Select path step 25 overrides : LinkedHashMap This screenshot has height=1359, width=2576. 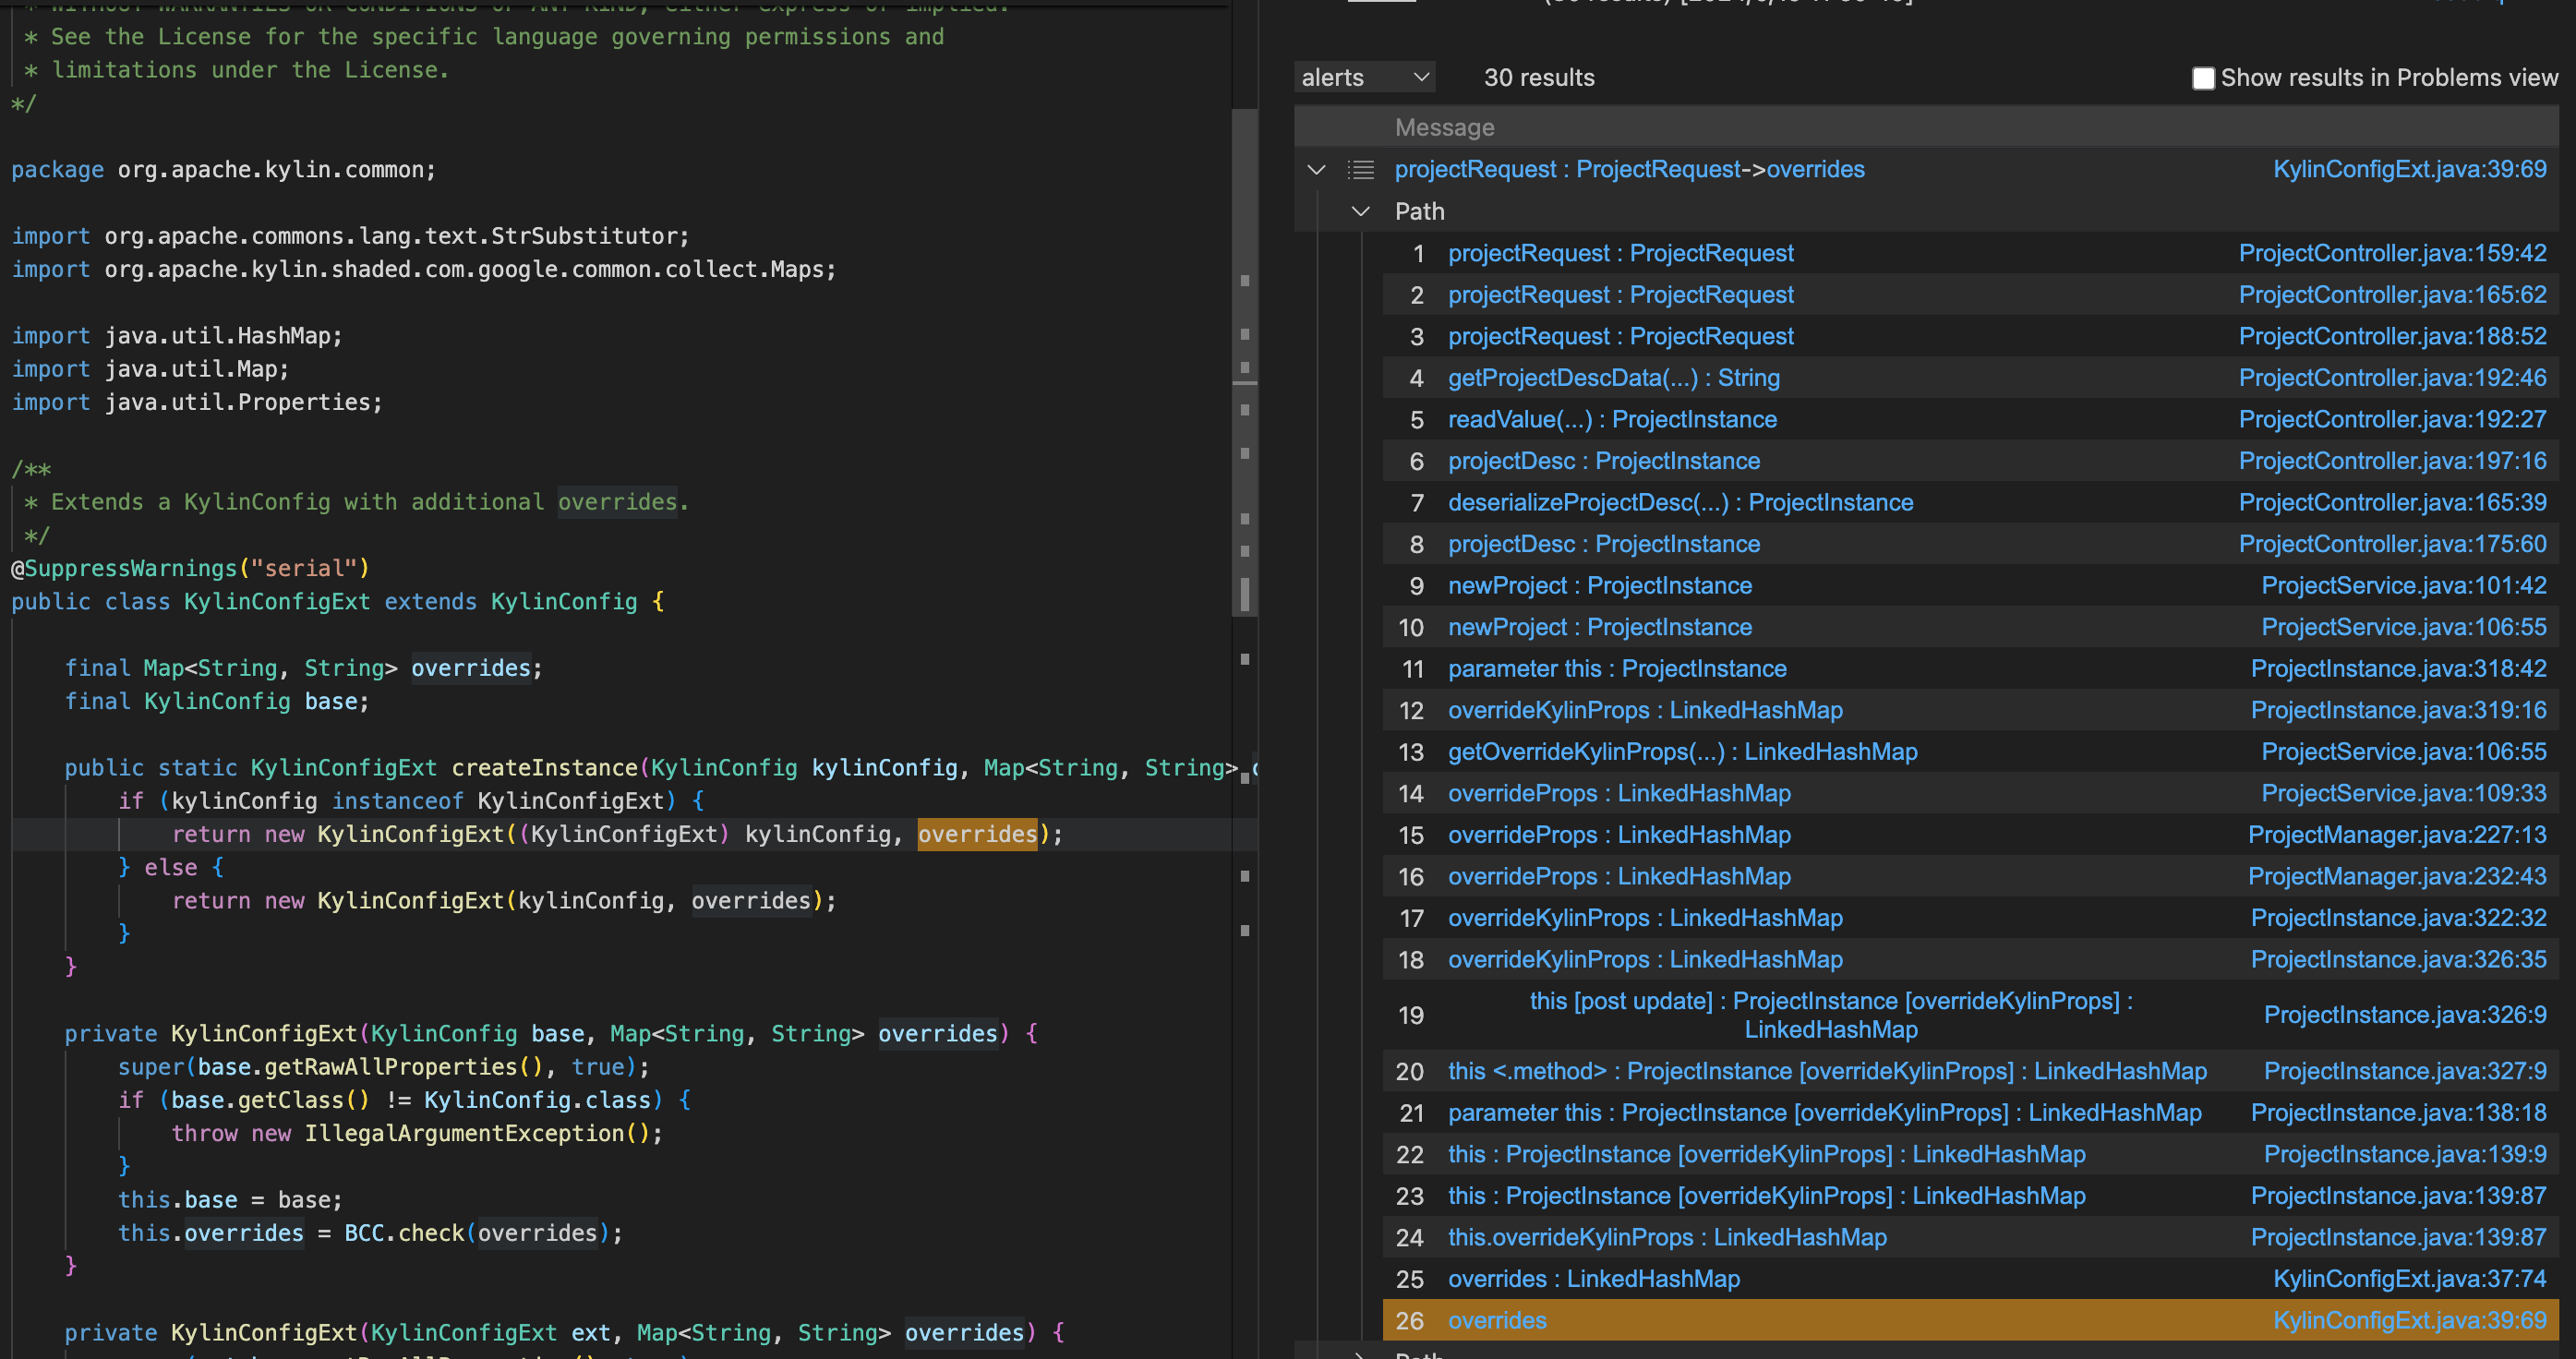coord(1594,1279)
